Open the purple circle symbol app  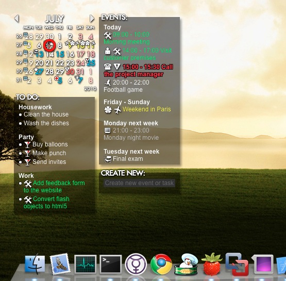[136, 264]
